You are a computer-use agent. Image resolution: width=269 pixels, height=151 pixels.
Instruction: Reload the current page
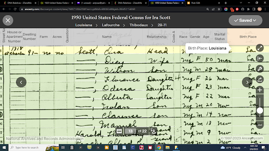coord(15,9)
